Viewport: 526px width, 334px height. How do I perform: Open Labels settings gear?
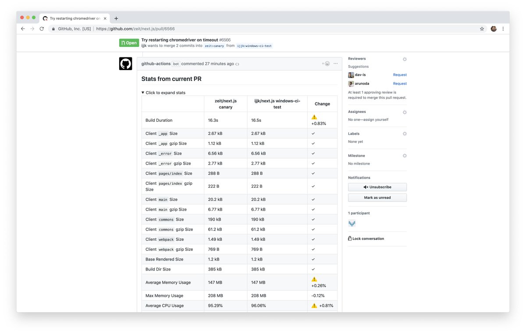click(x=405, y=134)
